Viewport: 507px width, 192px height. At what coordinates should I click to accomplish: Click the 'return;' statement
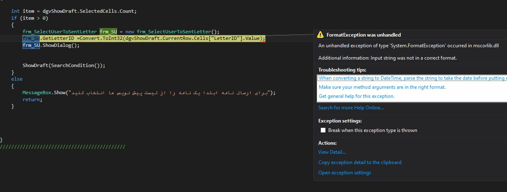click(33, 99)
